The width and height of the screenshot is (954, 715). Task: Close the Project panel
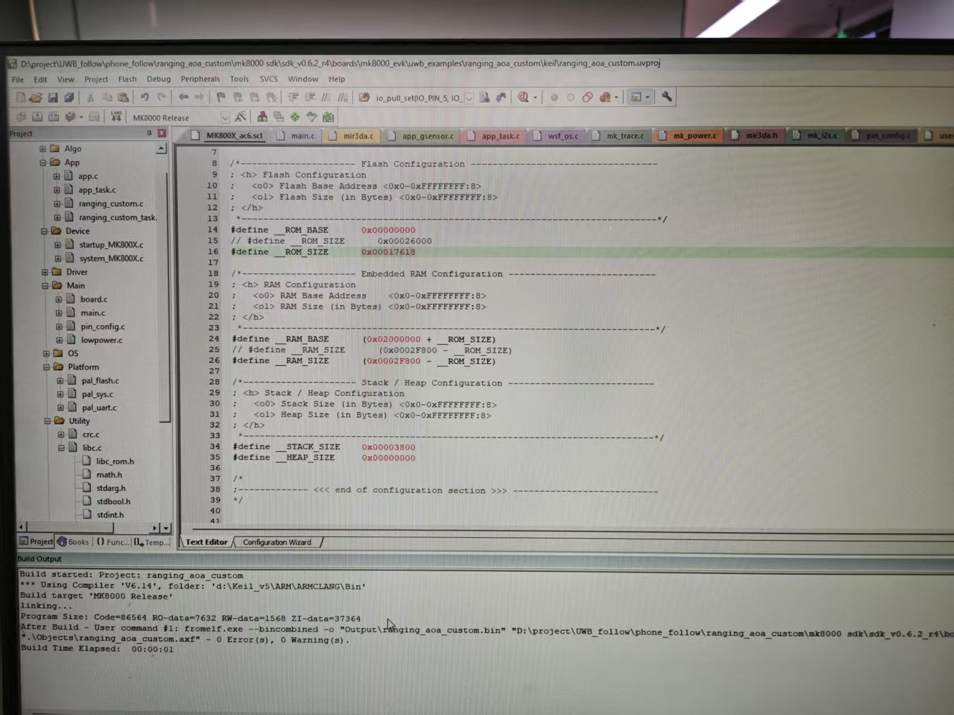(x=162, y=133)
